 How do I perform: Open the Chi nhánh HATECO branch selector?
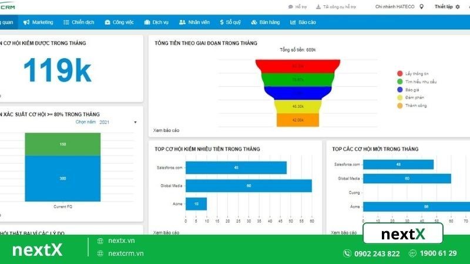[x=395, y=7]
